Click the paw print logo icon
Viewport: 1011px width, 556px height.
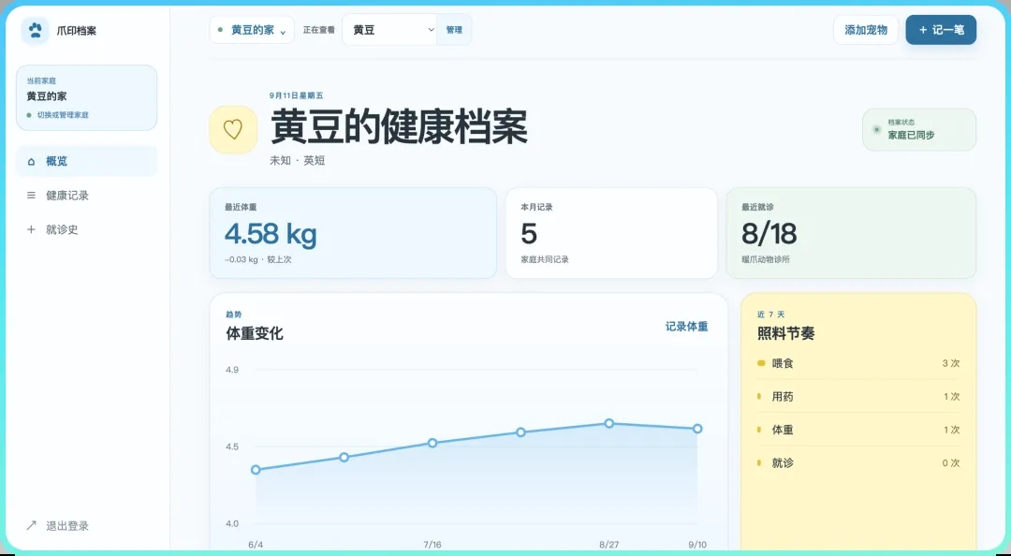(x=35, y=30)
